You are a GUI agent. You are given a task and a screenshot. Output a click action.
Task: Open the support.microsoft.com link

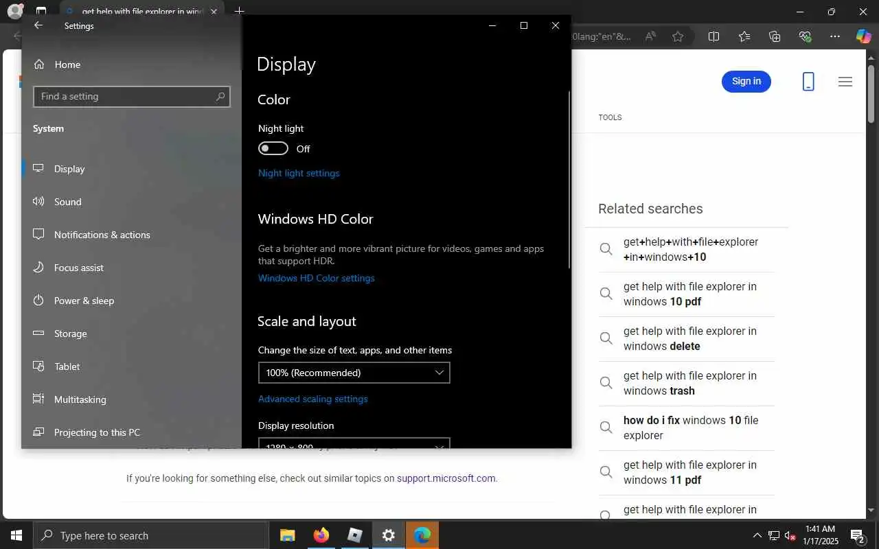pyautogui.click(x=446, y=478)
